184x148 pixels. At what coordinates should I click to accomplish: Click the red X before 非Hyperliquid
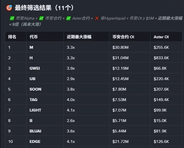tap(97, 18)
